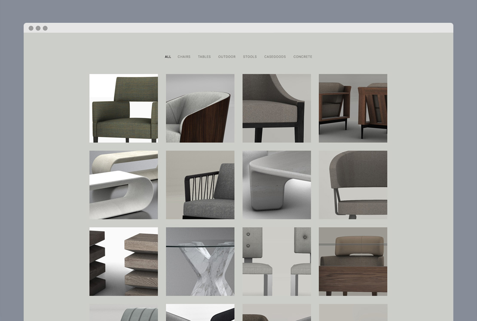Open the stacked zigzag wood tables image
The width and height of the screenshot is (477, 321).
pos(123,261)
